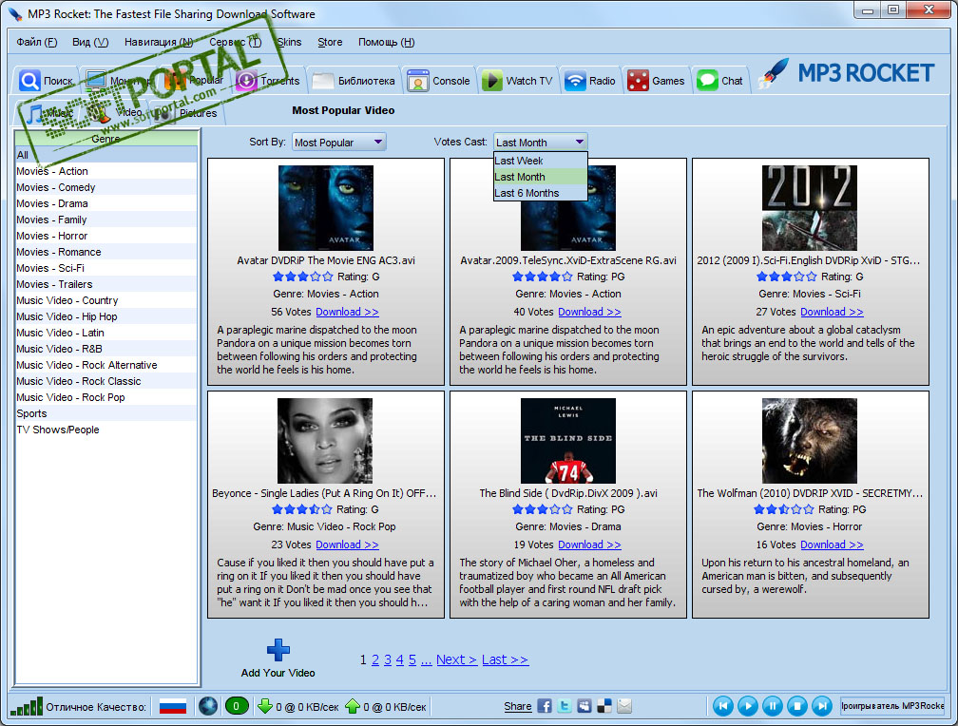Viewport: 958px width, 726px height.
Task: Rate Avatar DVDRiP using its stars
Action: click(x=302, y=277)
